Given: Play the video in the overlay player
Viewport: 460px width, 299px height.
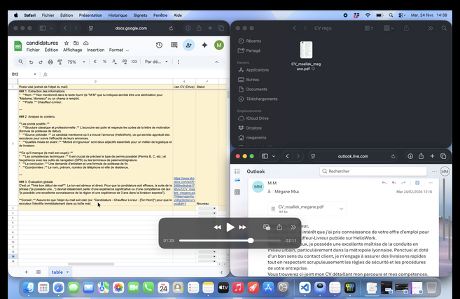Looking at the screenshot, I should pos(230,227).
